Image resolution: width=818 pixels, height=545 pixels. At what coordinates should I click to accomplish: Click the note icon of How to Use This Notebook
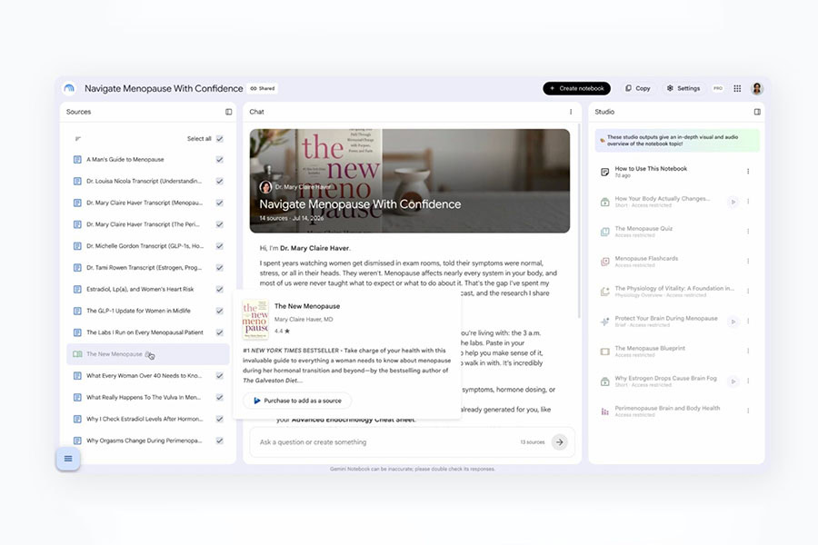[x=604, y=172]
